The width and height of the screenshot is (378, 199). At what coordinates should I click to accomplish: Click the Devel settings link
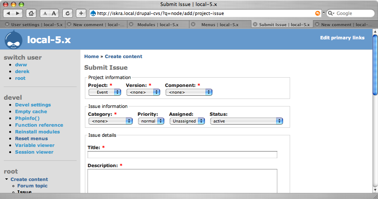coord(33,105)
